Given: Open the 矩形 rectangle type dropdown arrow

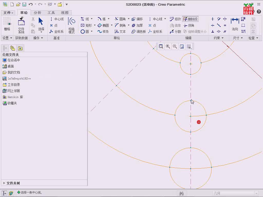Looking at the screenshot, I should pyautogui.click(x=95, y=25).
